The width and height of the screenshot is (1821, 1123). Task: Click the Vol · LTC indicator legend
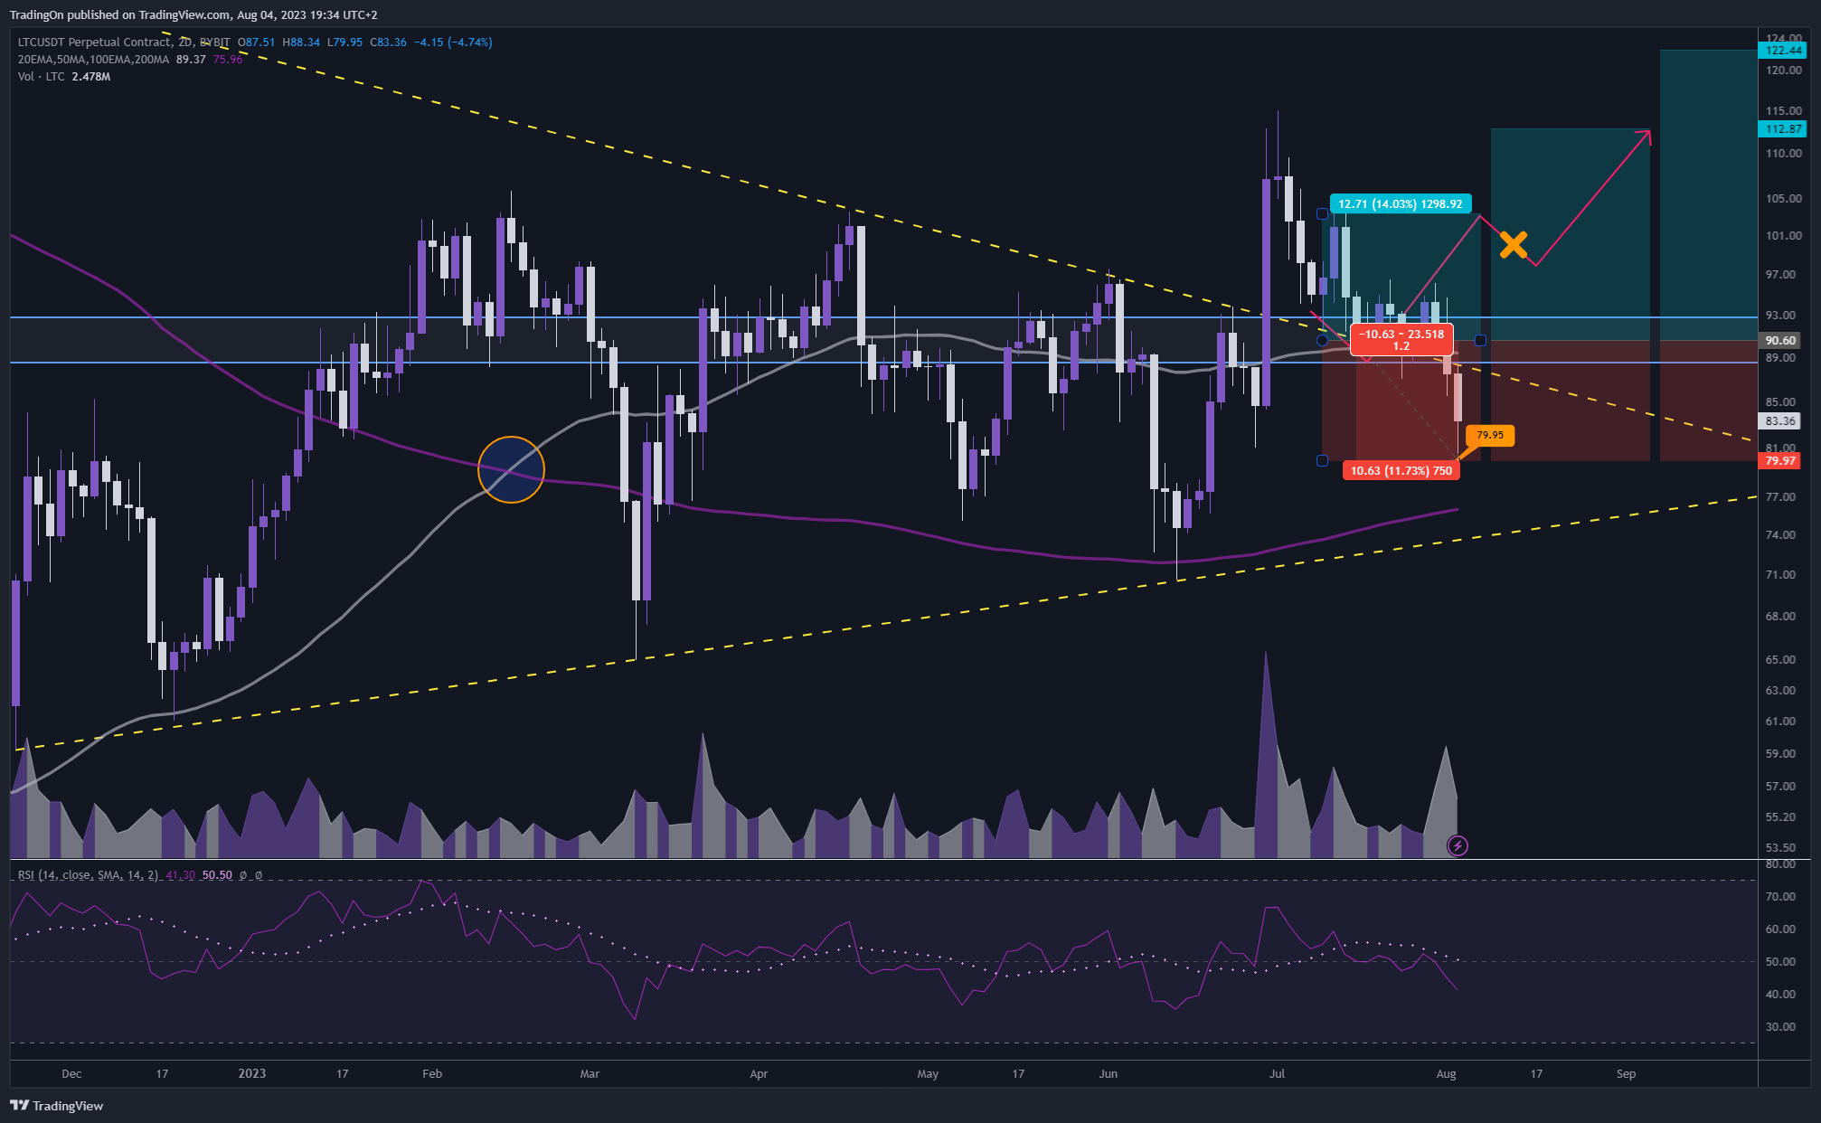pyautogui.click(x=41, y=77)
